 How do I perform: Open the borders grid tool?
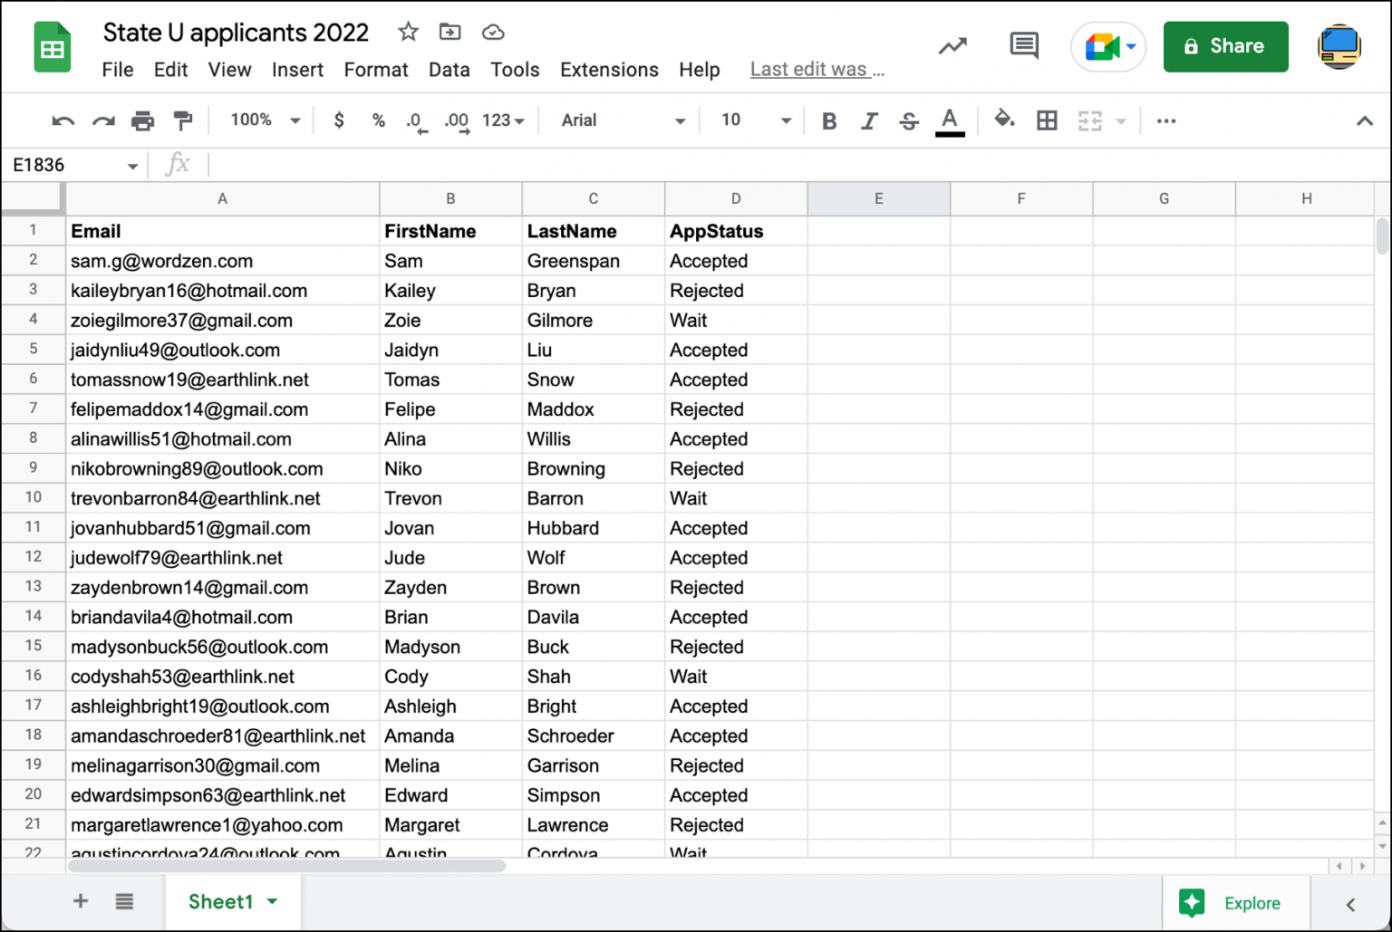[1047, 120]
